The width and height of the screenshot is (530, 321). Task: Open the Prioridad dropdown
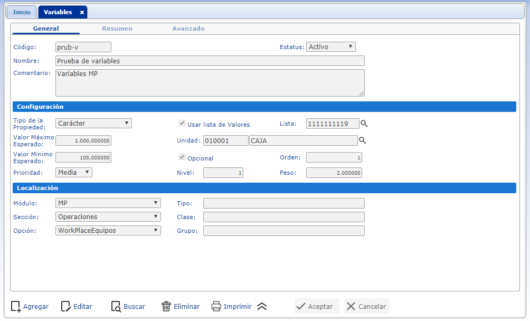tap(74, 173)
